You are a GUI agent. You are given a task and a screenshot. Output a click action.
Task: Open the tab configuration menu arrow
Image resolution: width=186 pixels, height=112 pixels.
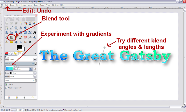tap(35, 54)
